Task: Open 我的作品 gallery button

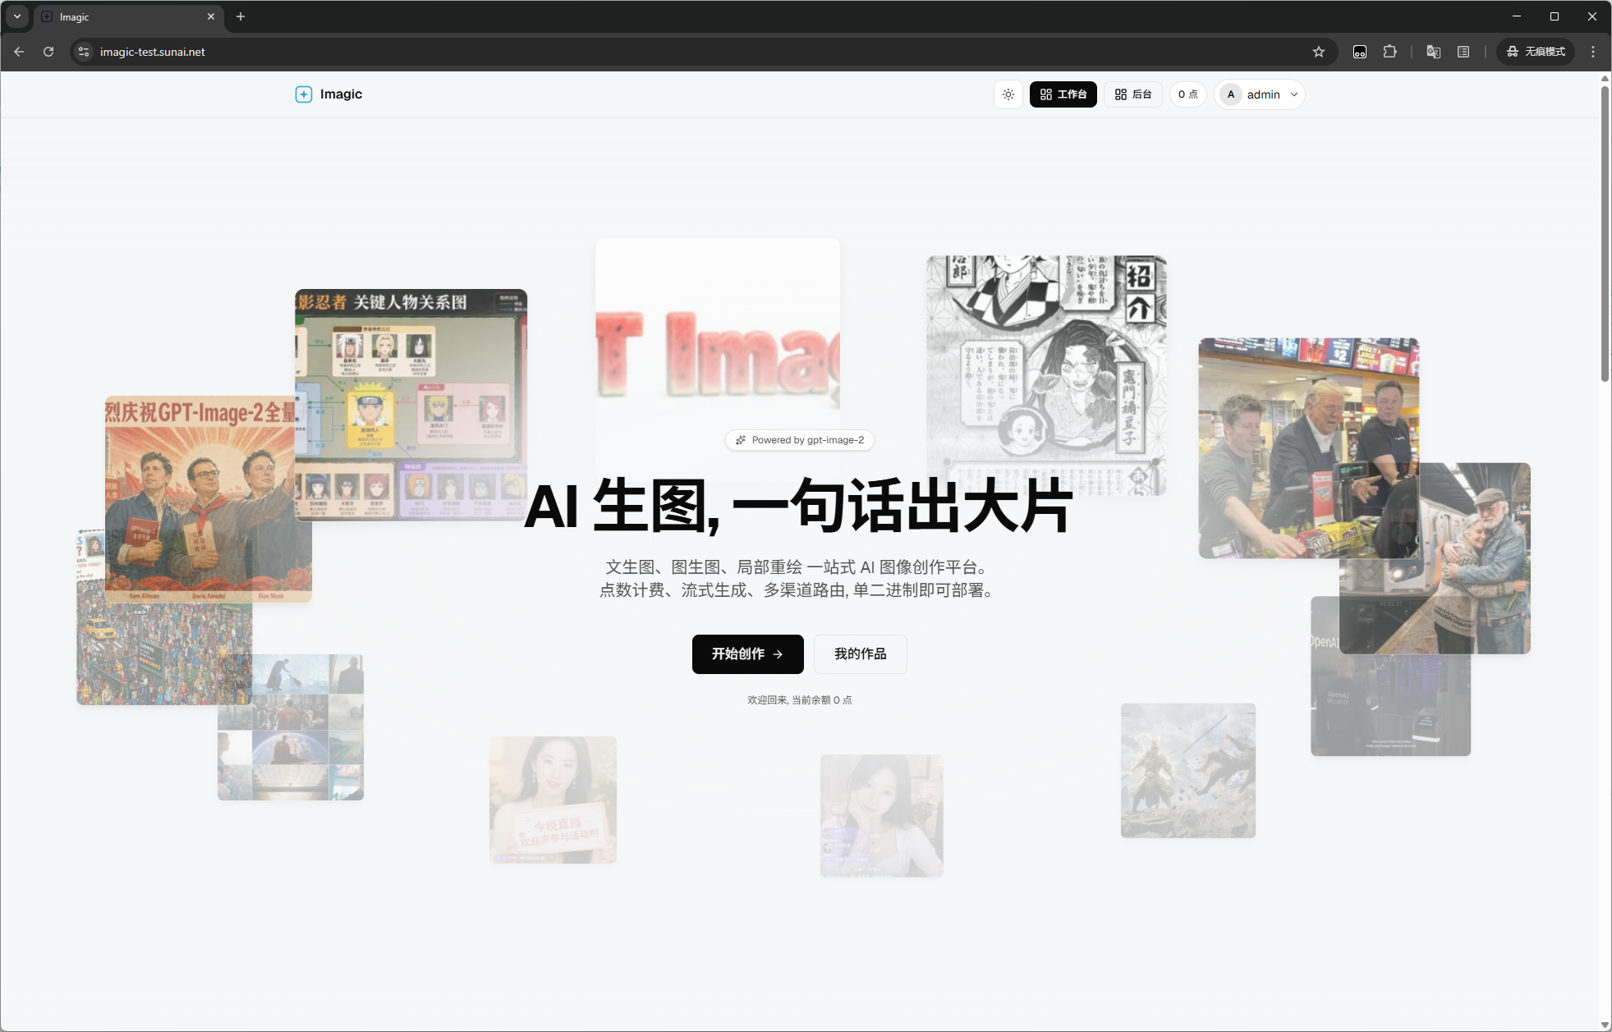Action: (860, 654)
